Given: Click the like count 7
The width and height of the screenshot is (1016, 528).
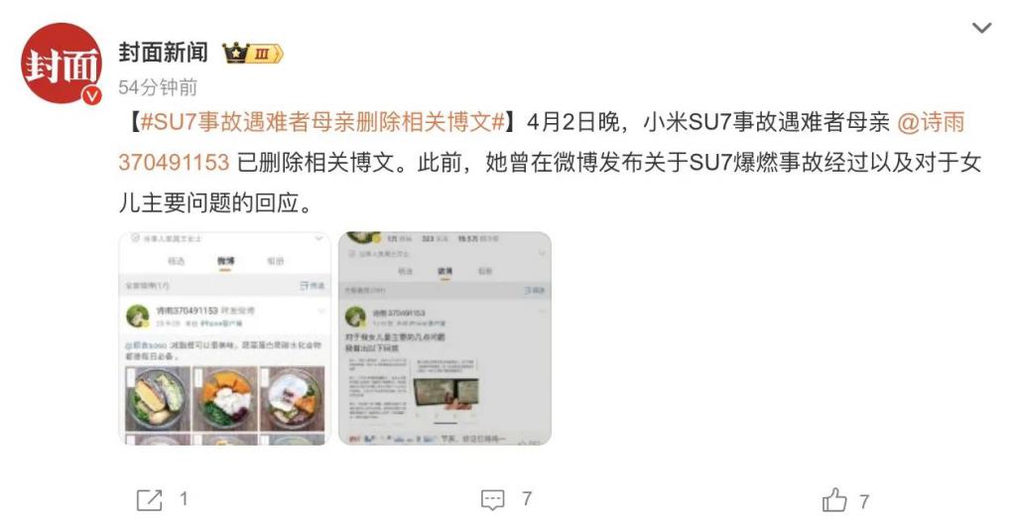Looking at the screenshot, I should pyautogui.click(x=864, y=501).
